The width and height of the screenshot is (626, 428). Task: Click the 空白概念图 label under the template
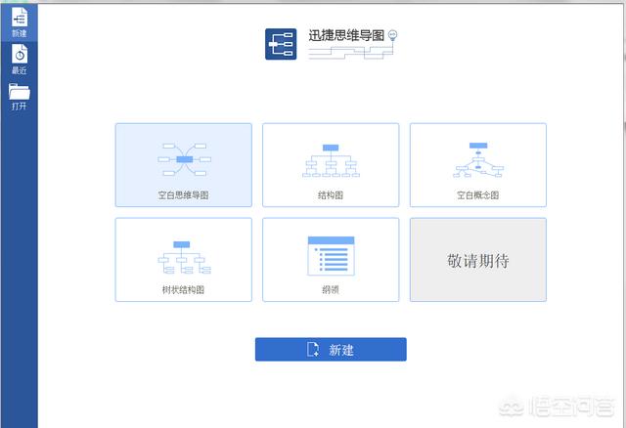click(477, 195)
